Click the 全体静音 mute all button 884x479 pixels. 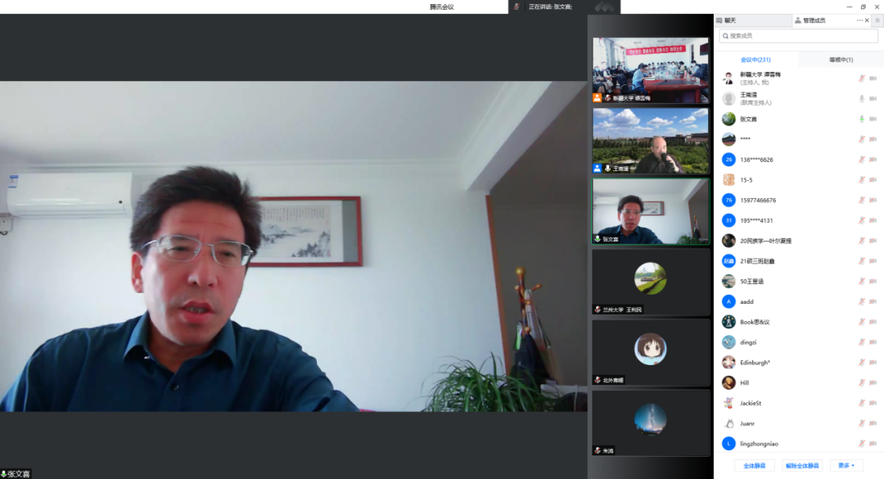coord(754,465)
